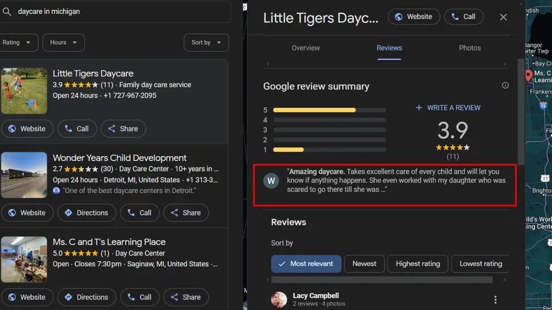
Task: Switch to the Overview tab
Action: 305,48
